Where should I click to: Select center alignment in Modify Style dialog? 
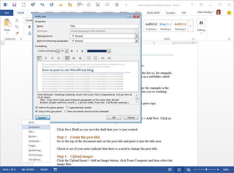click(46, 58)
